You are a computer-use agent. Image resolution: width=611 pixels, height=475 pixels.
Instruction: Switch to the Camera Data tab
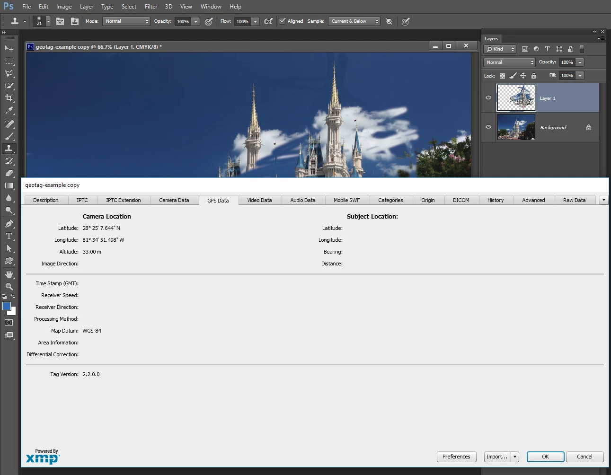[x=174, y=200]
